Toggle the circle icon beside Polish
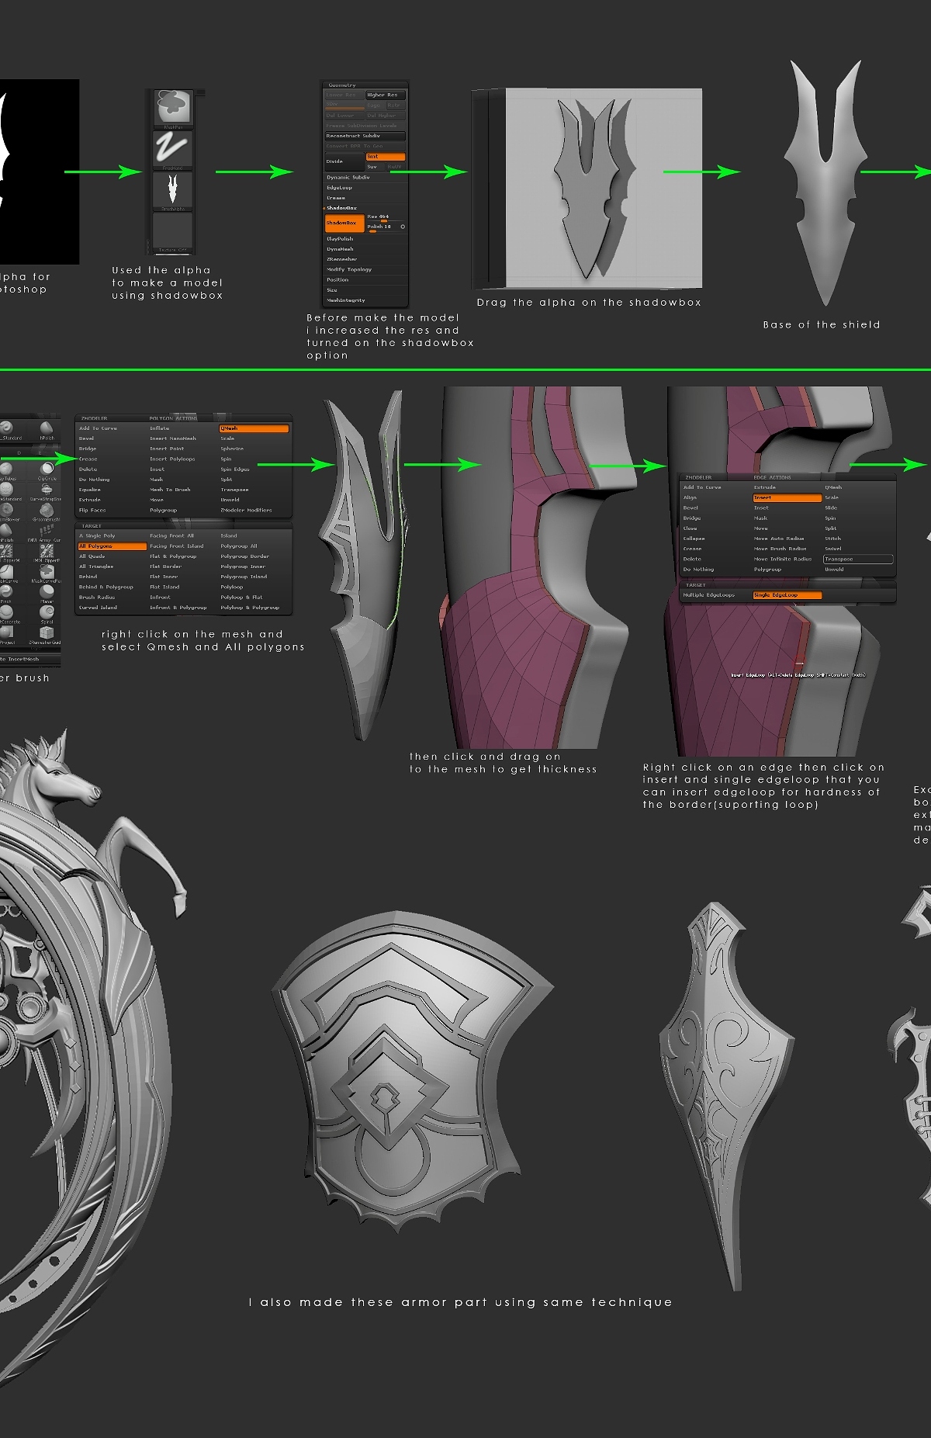 pos(403,227)
